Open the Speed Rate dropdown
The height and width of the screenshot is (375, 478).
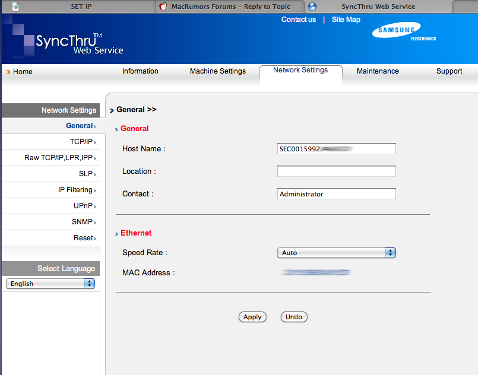pyautogui.click(x=336, y=253)
